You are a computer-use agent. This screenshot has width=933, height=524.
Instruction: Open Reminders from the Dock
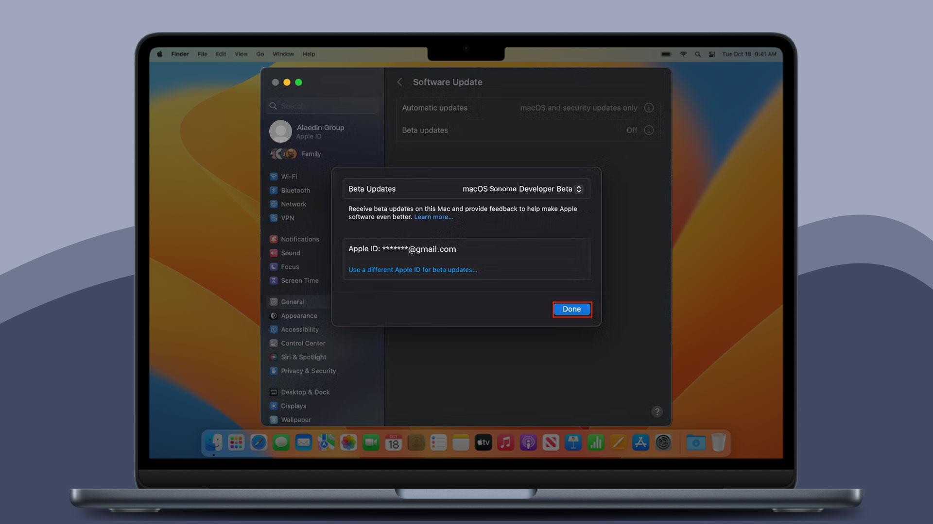pos(438,442)
